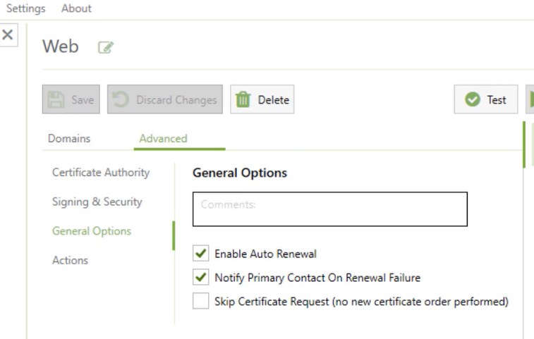The image size is (534, 339).
Task: Go to Signing & Security section
Action: tap(97, 202)
